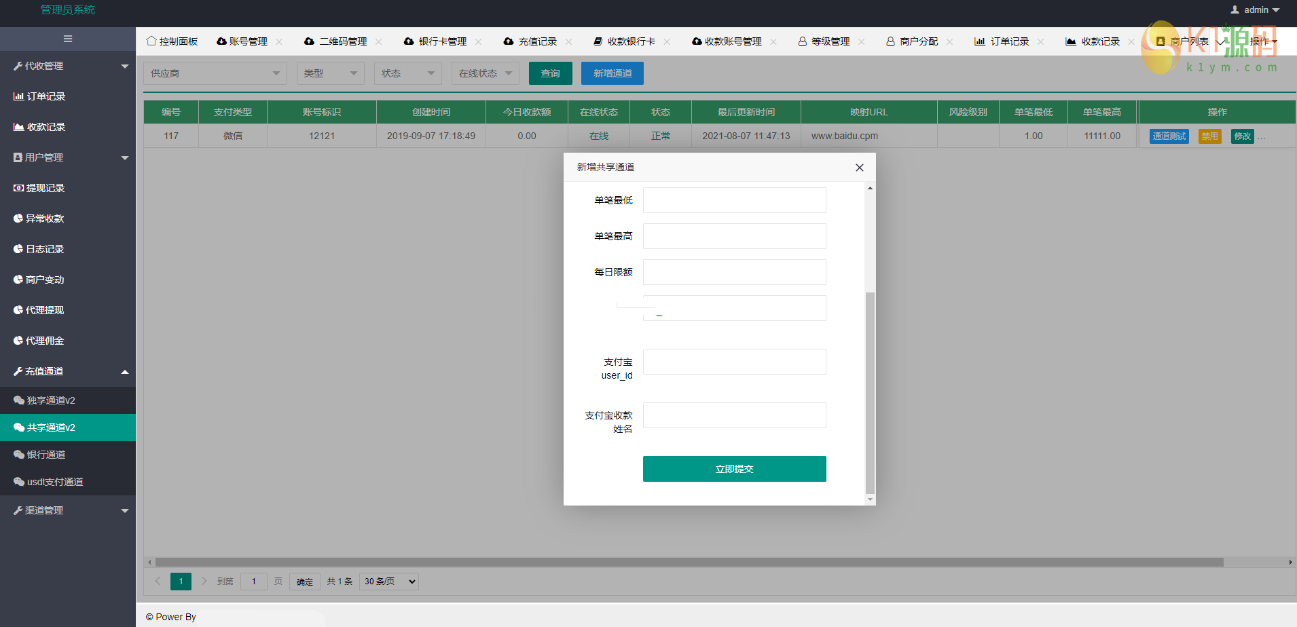Click the 订单记录 chart icon in sidebar
Viewport: 1297px width, 627px height.
coord(18,96)
